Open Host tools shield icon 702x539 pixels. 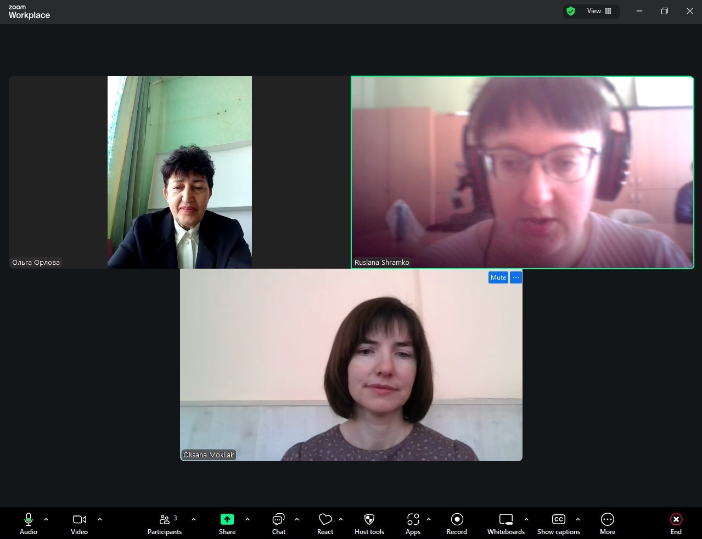369,524
